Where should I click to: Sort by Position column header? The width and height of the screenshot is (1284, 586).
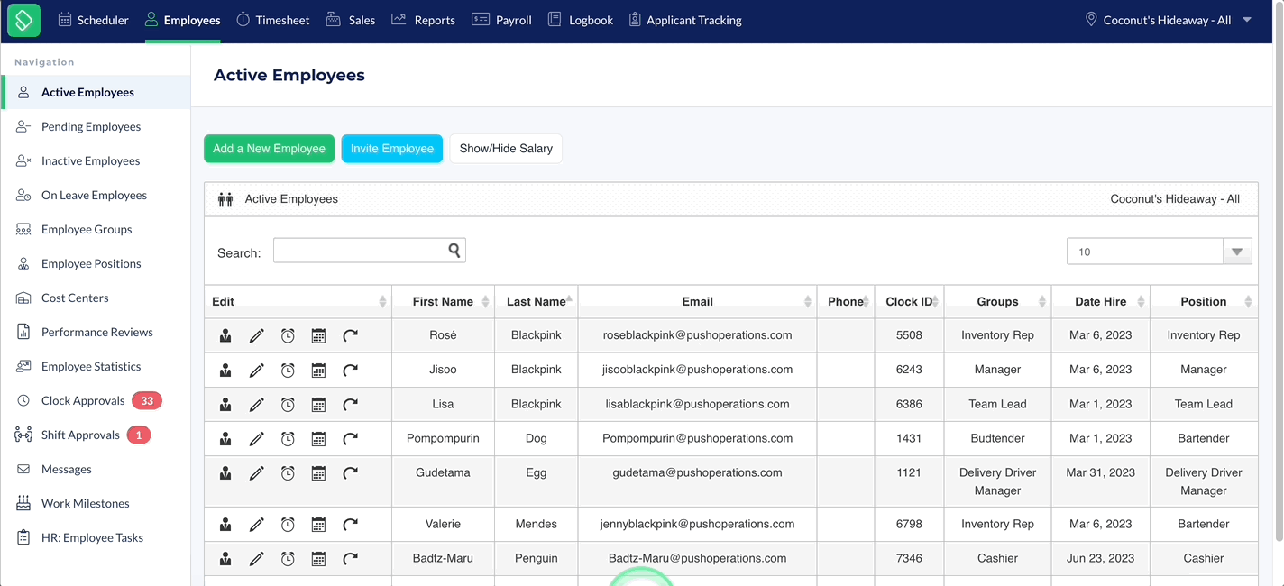[1204, 301]
